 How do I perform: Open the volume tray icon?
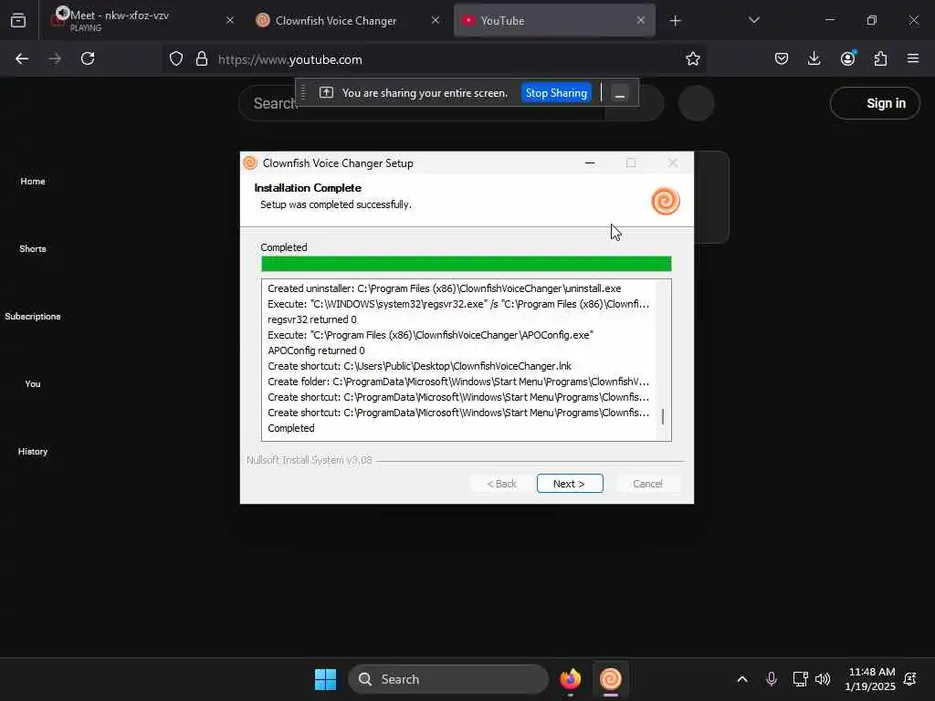pos(823,679)
